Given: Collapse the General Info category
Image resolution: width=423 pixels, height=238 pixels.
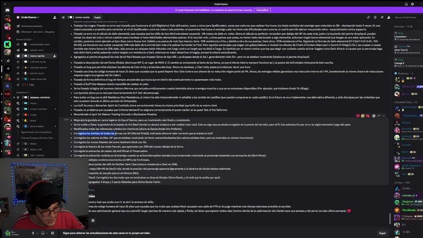Looking at the screenshot, I should 25,39.
